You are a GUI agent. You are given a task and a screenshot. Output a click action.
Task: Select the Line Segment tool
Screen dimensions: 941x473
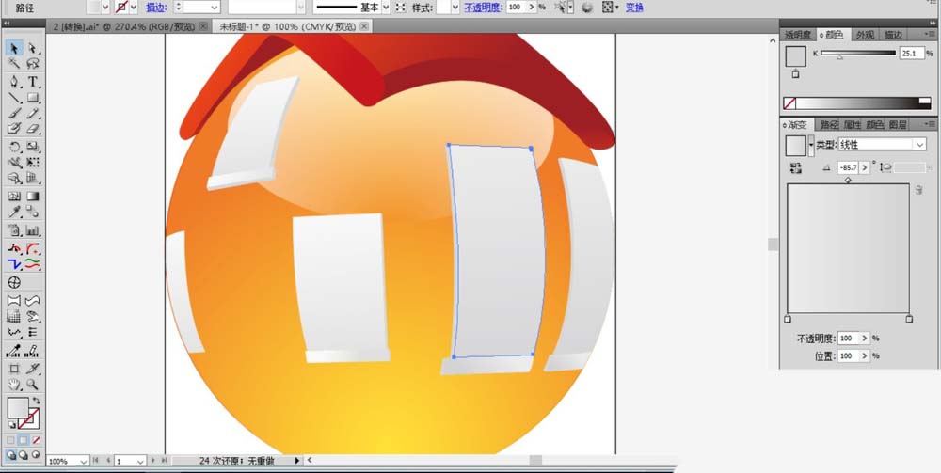coord(14,98)
